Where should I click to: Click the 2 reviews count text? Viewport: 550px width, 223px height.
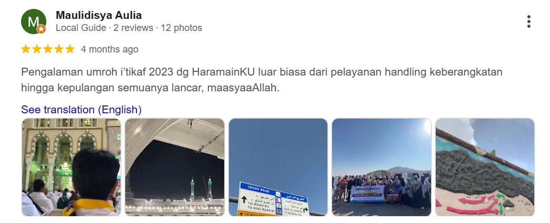133,28
